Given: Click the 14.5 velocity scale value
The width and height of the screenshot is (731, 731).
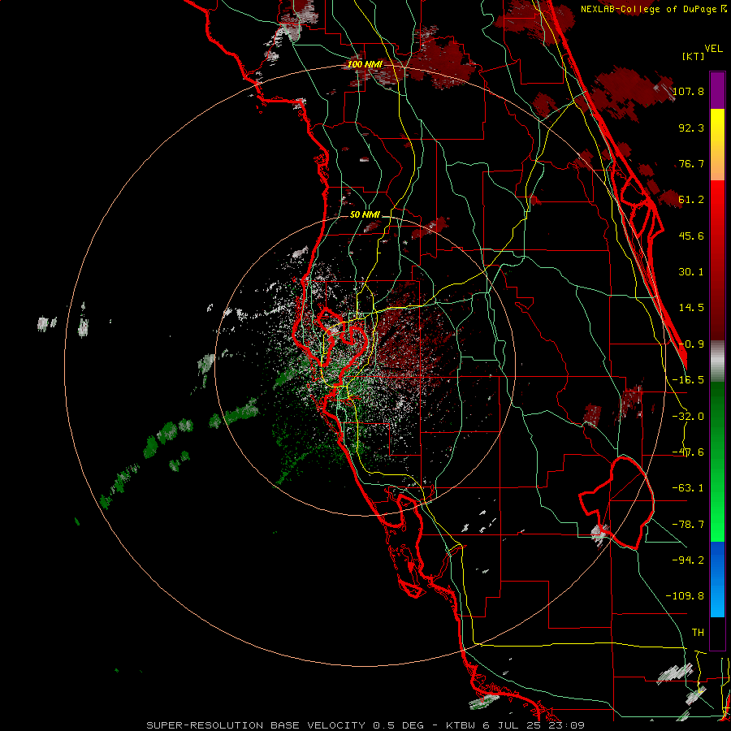Looking at the screenshot, I should click(691, 308).
